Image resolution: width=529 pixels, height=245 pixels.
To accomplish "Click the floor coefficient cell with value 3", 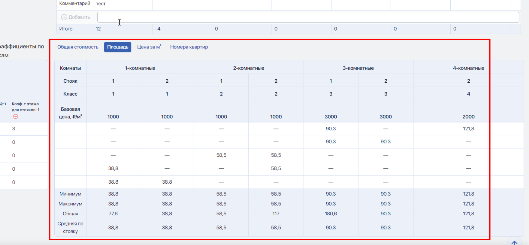I will [x=29, y=129].
